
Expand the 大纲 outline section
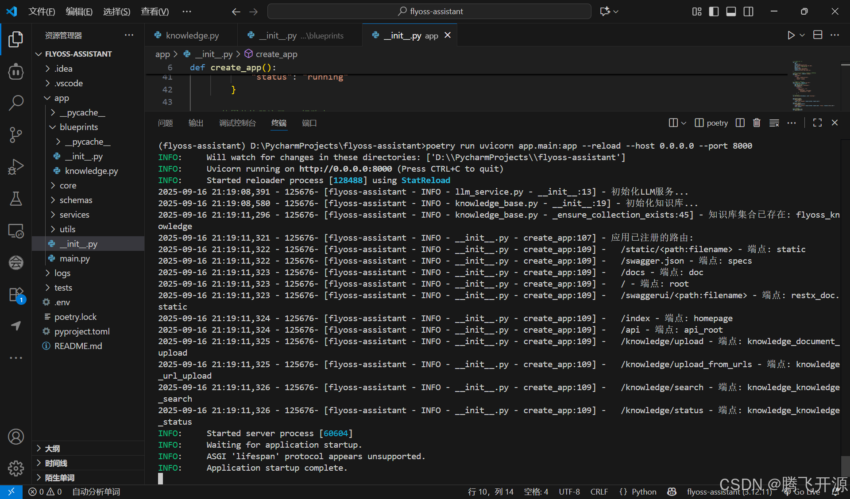52,449
